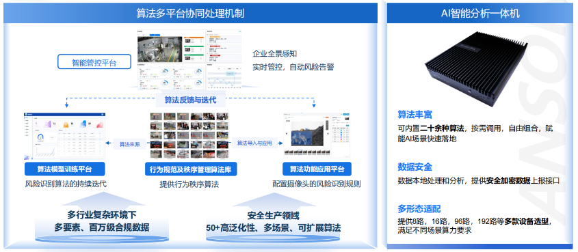Click the text 企业全景感知
Screen dimensions: 578x252
(x=275, y=54)
